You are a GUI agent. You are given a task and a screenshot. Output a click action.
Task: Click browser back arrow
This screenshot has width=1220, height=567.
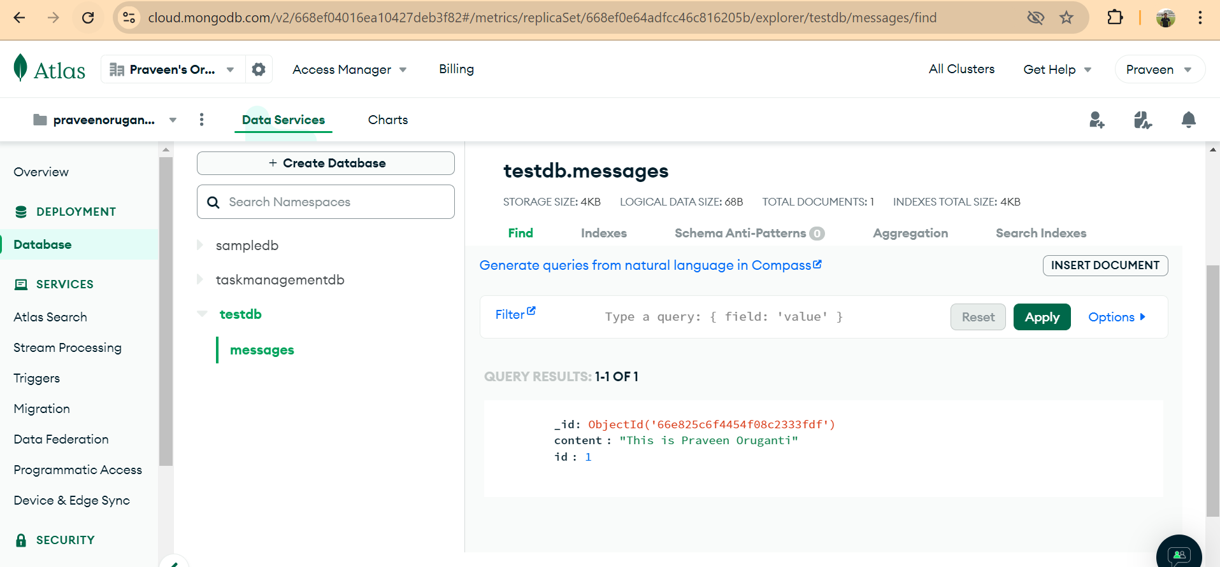click(20, 18)
